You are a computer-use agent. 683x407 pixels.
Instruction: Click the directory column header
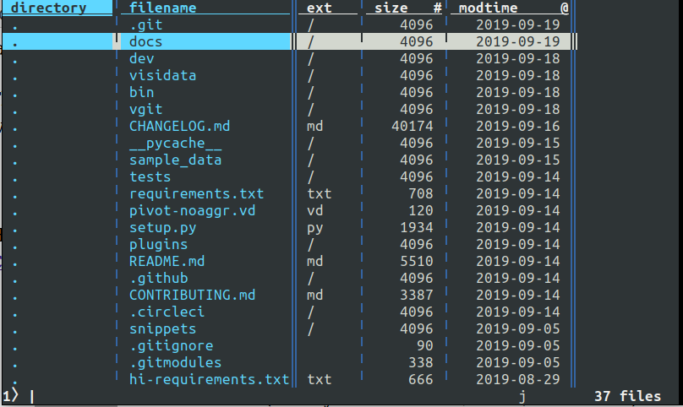(x=51, y=8)
